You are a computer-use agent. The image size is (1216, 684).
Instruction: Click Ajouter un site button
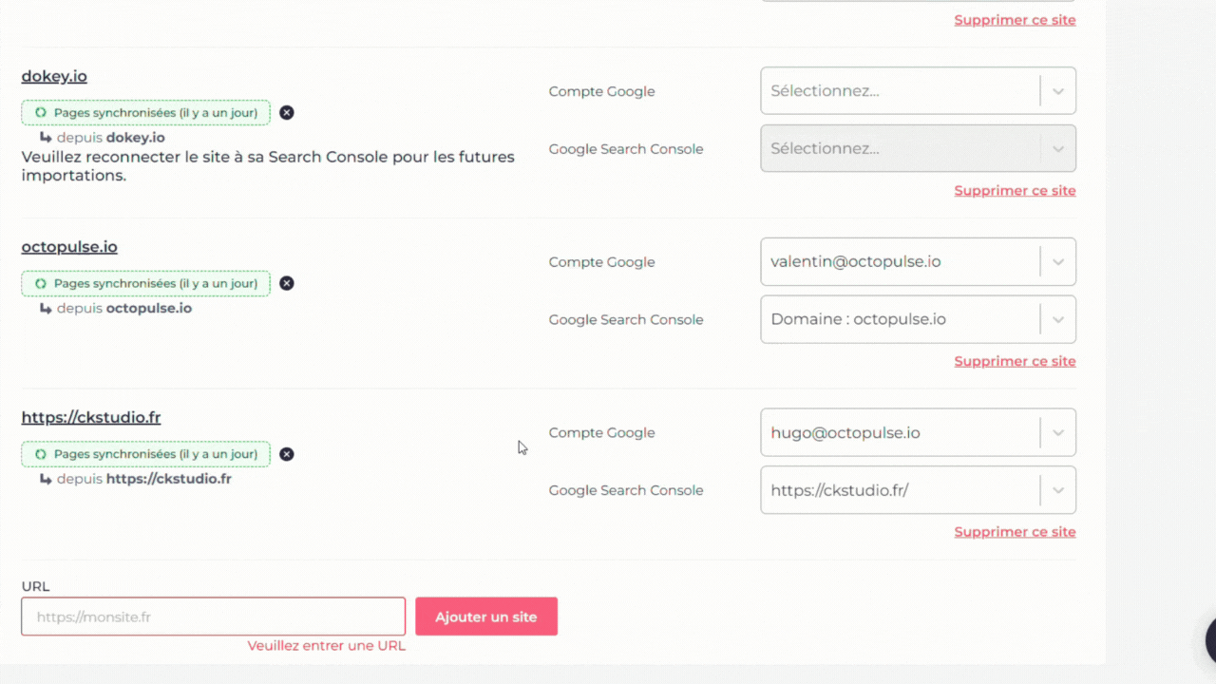(x=486, y=617)
